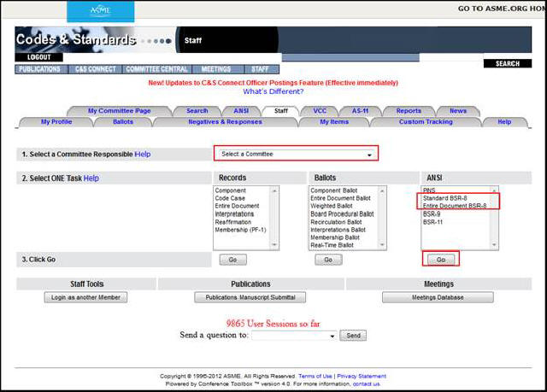Switch to the Reports tab
This screenshot has width=547, height=392.
pyautogui.click(x=409, y=111)
